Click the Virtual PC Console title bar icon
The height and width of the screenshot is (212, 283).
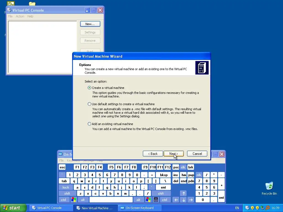[9, 10]
